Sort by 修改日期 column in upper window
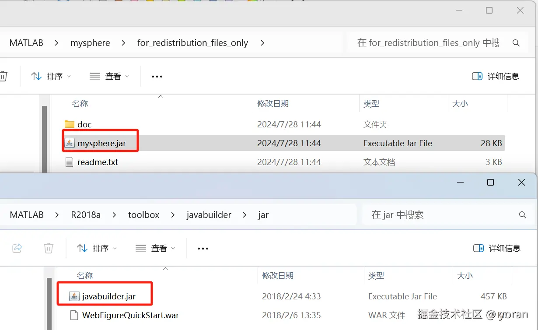This screenshot has width=538, height=330. coord(273,104)
